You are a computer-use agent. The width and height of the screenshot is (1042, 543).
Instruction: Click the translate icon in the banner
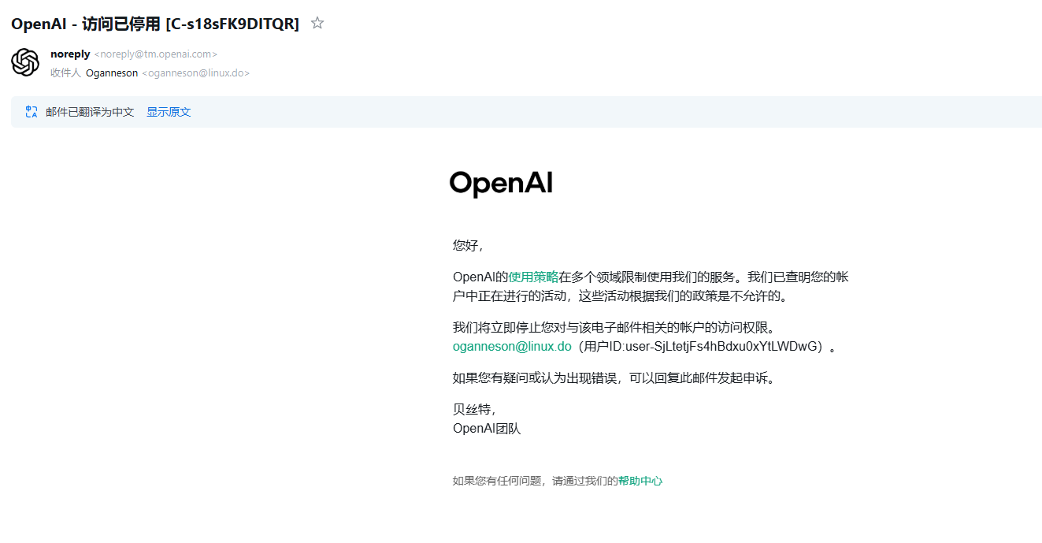[x=32, y=112]
